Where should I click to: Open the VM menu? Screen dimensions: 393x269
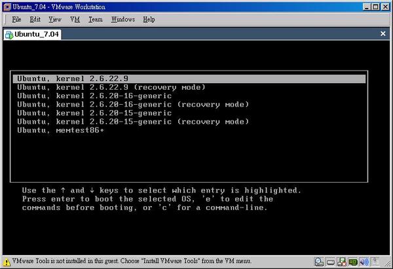coord(75,19)
